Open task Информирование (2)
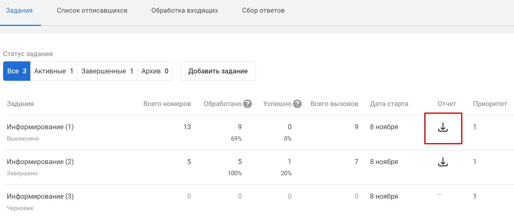The width and height of the screenshot is (514, 222). pos(40,162)
